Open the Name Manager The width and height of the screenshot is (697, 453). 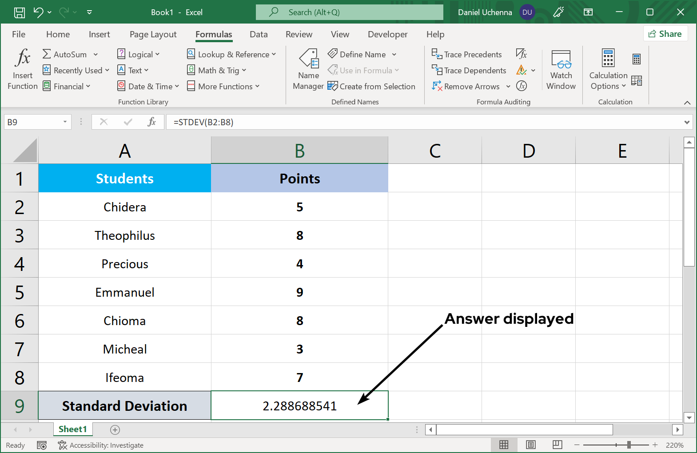pyautogui.click(x=308, y=69)
